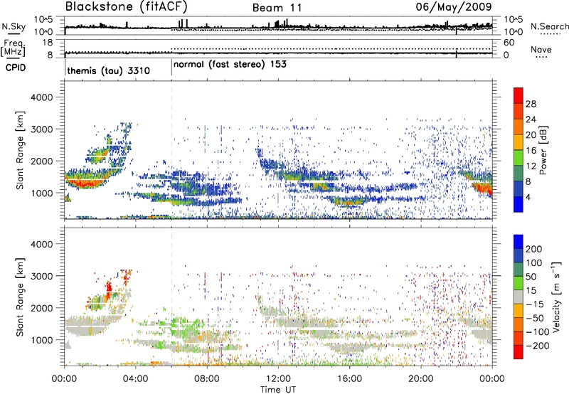
Task: Click the "N.Search" legend label
Action: point(550,26)
